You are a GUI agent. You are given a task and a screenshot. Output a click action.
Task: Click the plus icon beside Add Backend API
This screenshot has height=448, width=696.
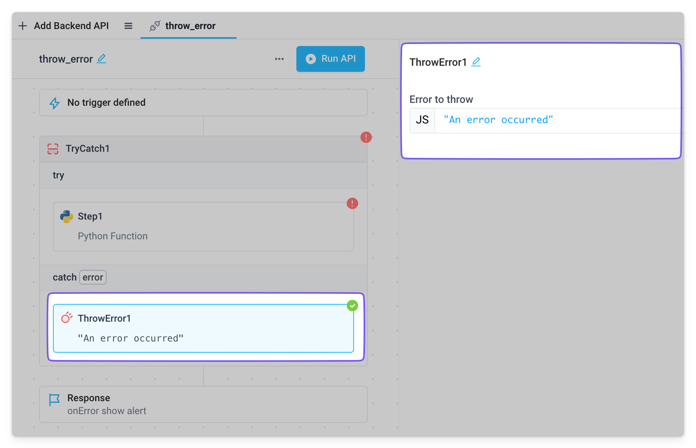point(23,26)
